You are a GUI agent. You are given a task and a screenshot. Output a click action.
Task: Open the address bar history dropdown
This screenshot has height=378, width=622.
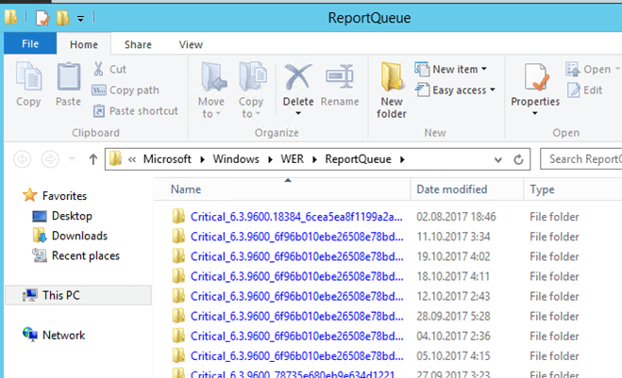click(x=497, y=159)
